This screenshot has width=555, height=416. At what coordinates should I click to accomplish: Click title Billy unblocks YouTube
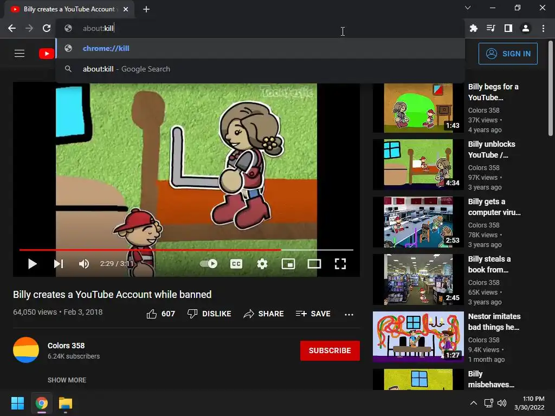pos(492,149)
